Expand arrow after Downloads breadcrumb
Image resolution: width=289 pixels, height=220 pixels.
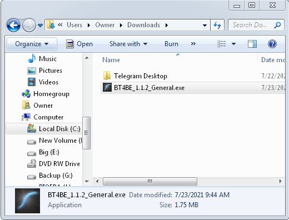[167, 25]
